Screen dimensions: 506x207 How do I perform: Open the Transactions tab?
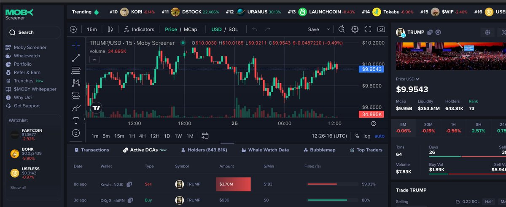point(92,150)
